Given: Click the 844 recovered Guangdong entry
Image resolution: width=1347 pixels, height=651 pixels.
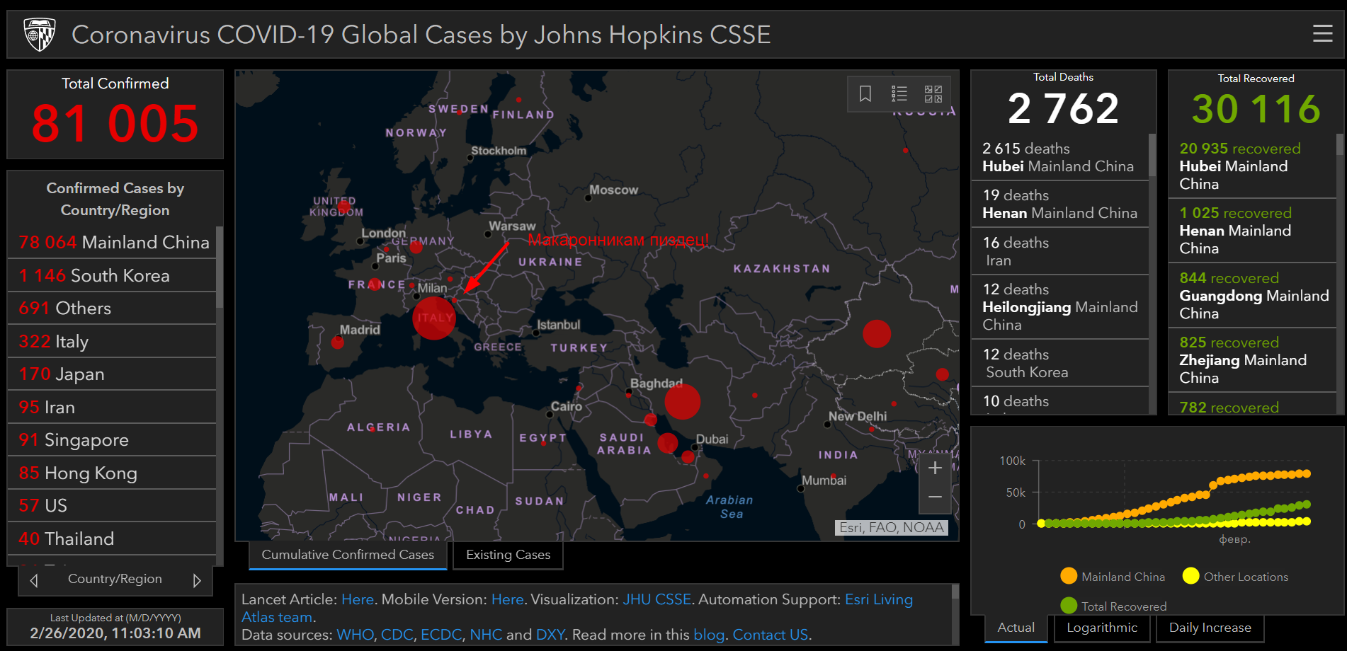Looking at the screenshot, I should (x=1252, y=295).
